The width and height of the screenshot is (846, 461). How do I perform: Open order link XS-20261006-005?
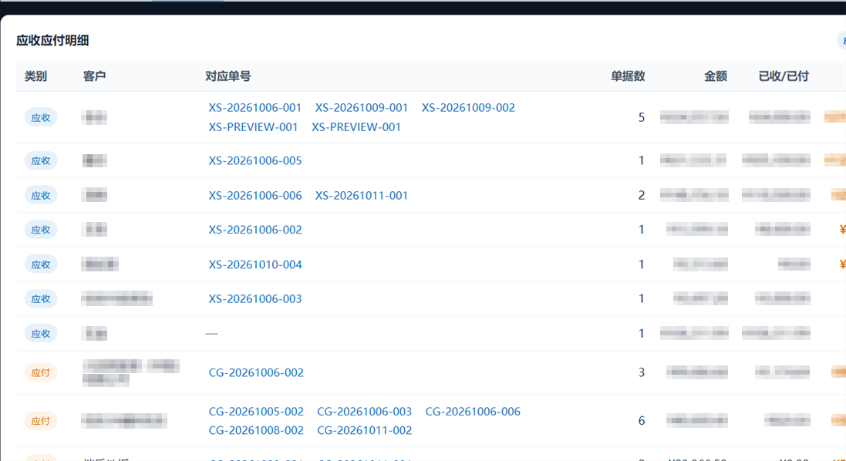pos(255,160)
